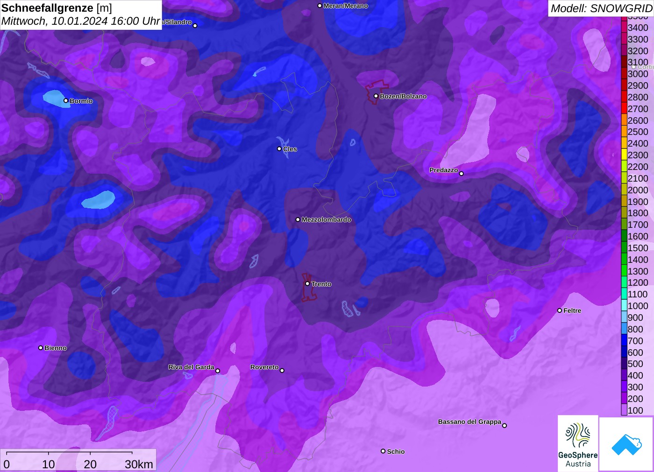Pick the 3400 m legend color swatch
654x472 pixels.
[624, 28]
